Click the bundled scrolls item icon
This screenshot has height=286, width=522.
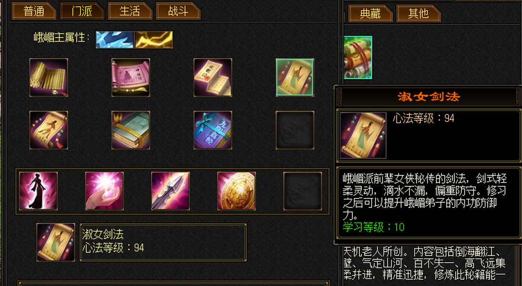coord(358,58)
